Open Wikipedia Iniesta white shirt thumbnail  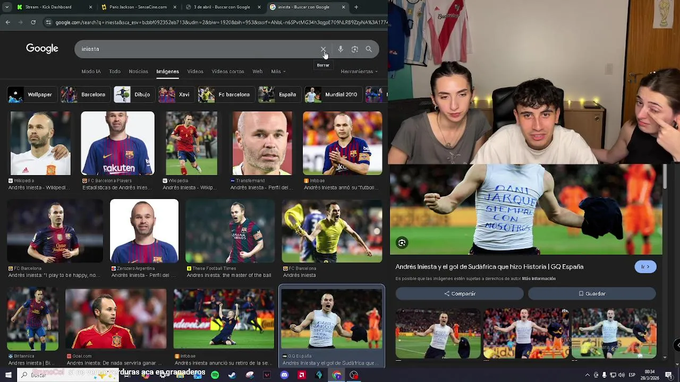click(40, 143)
